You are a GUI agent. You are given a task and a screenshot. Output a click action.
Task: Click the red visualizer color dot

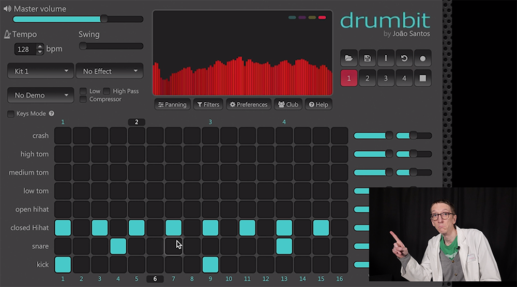pos(322,18)
